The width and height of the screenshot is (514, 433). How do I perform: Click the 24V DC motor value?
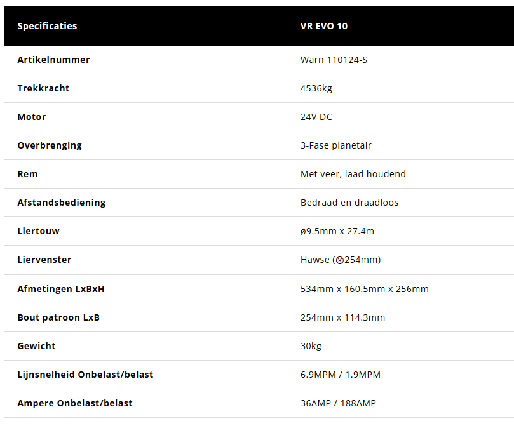[316, 117]
